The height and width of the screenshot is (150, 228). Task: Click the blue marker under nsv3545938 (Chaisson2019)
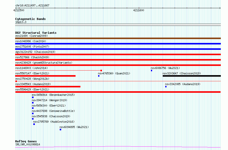[33, 119]
